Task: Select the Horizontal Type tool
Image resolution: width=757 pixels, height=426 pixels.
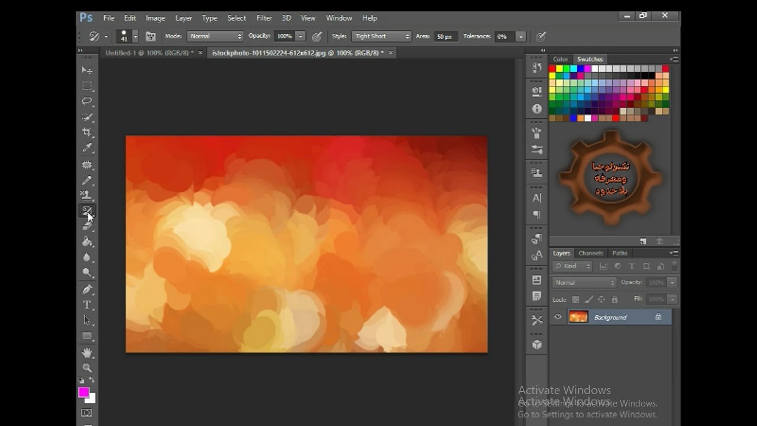Action: (x=87, y=305)
